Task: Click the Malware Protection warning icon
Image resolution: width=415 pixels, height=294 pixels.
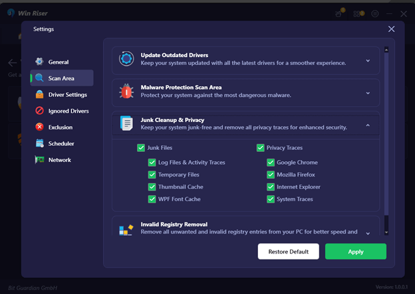Action: [x=126, y=92]
